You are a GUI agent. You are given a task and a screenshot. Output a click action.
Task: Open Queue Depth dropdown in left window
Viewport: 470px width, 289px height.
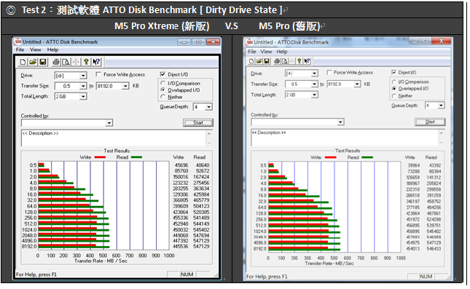coord(209,107)
